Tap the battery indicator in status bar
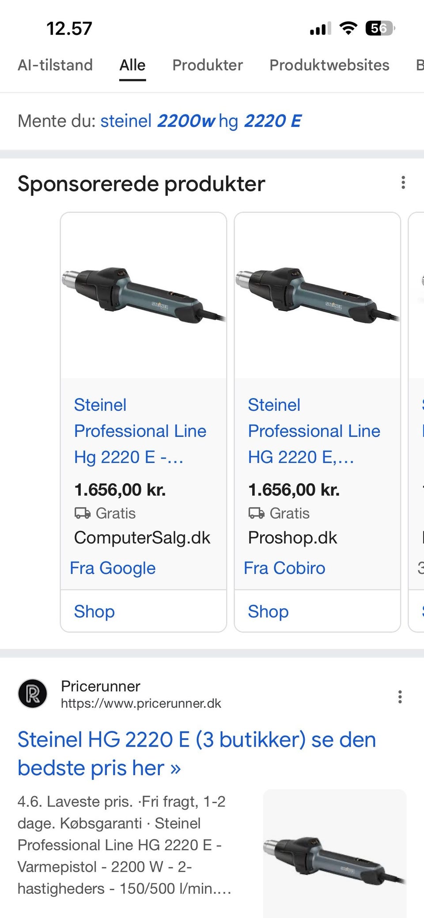Viewport: 424px width, 918px height. [x=380, y=29]
